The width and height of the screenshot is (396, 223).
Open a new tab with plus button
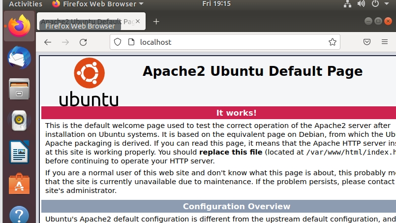tap(156, 22)
